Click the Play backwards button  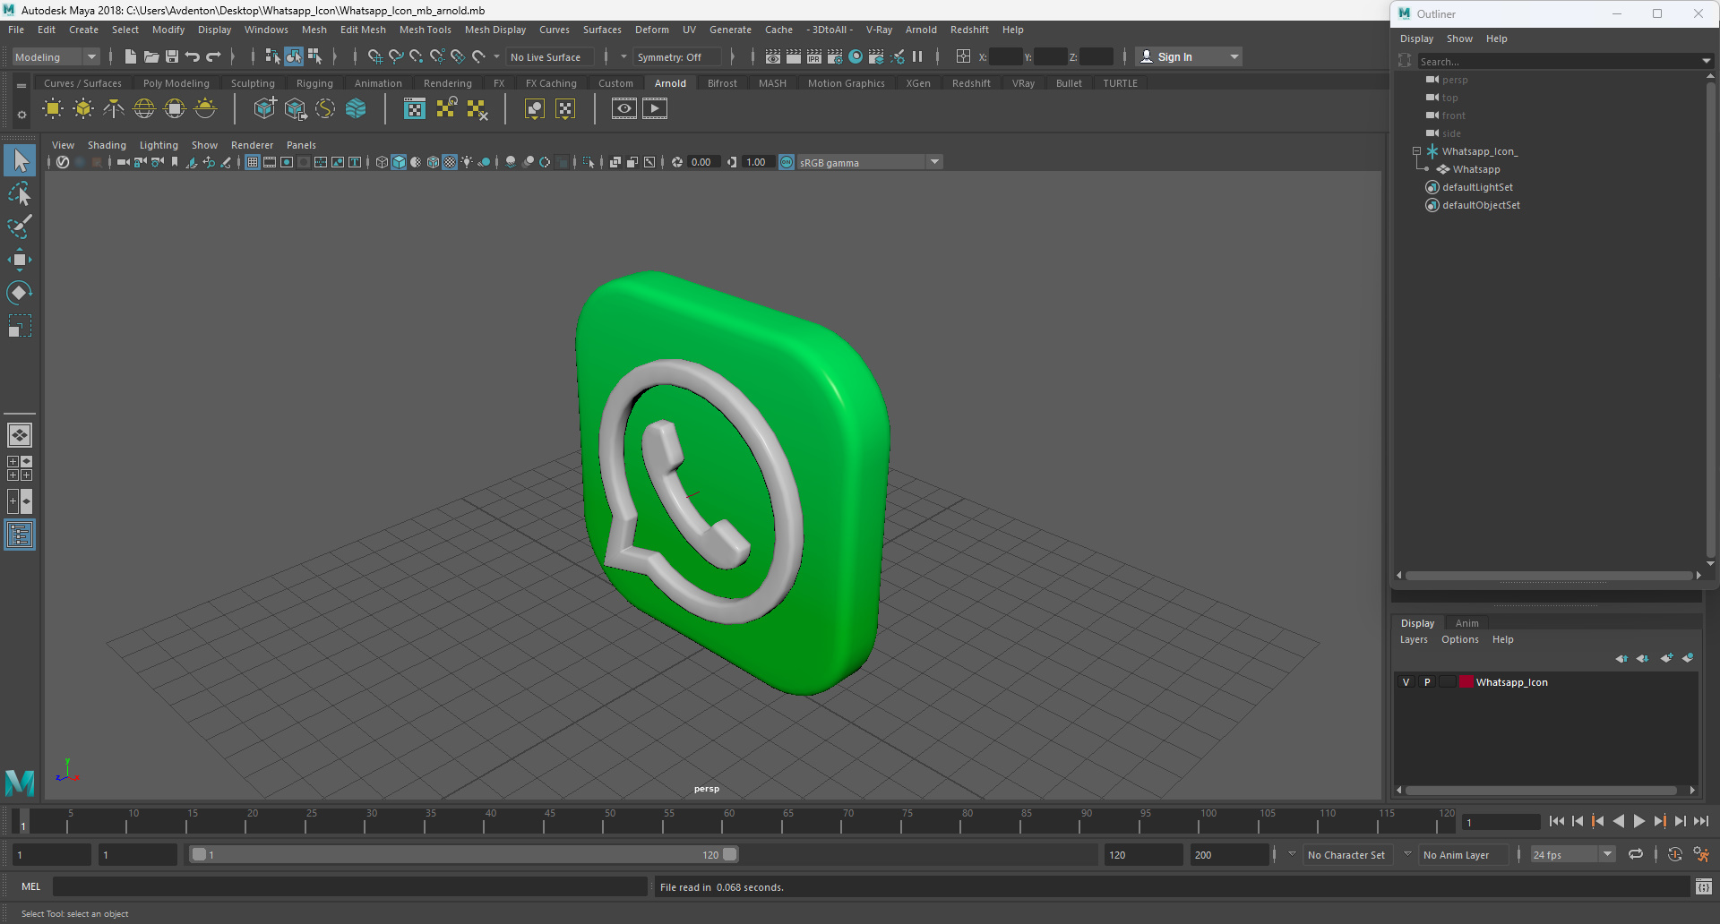click(x=1619, y=821)
